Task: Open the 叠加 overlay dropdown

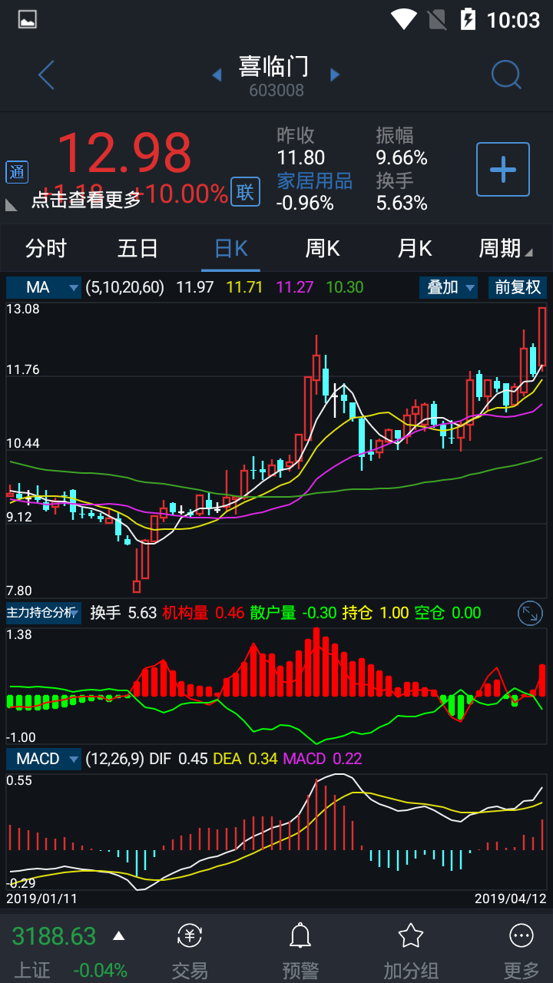Action: pyautogui.click(x=449, y=287)
